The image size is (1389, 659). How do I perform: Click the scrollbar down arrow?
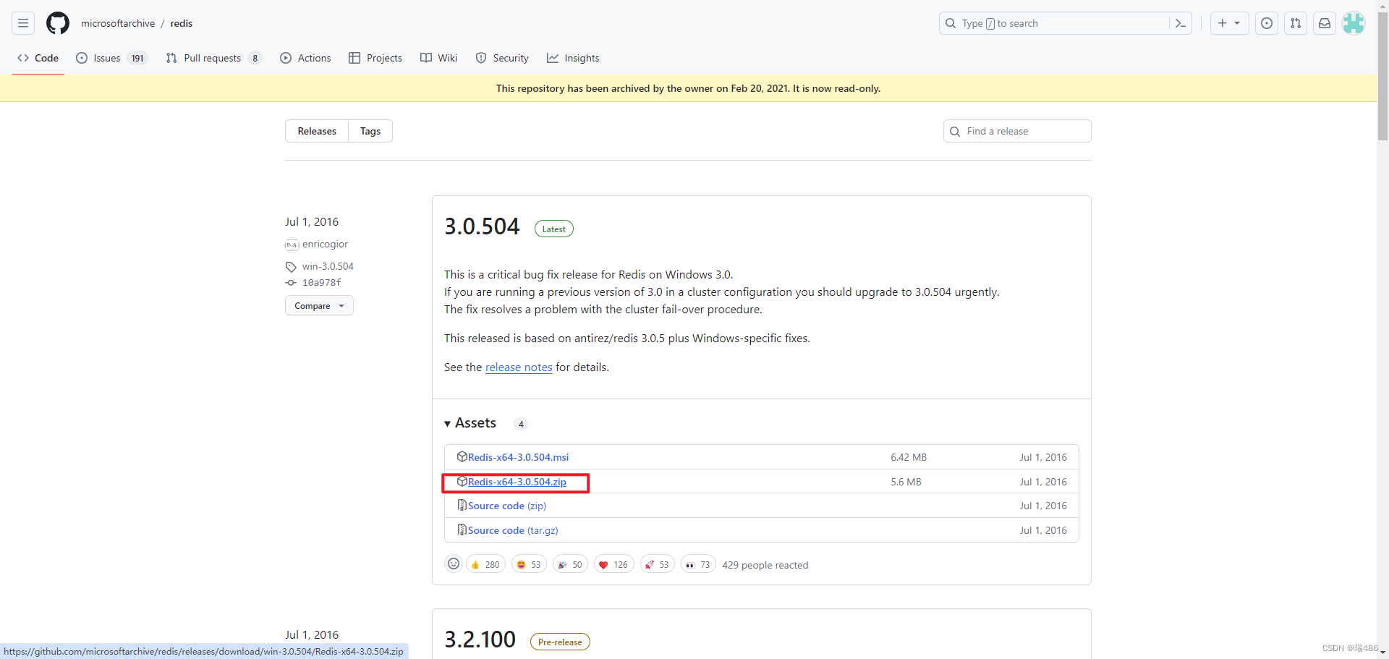click(1382, 652)
